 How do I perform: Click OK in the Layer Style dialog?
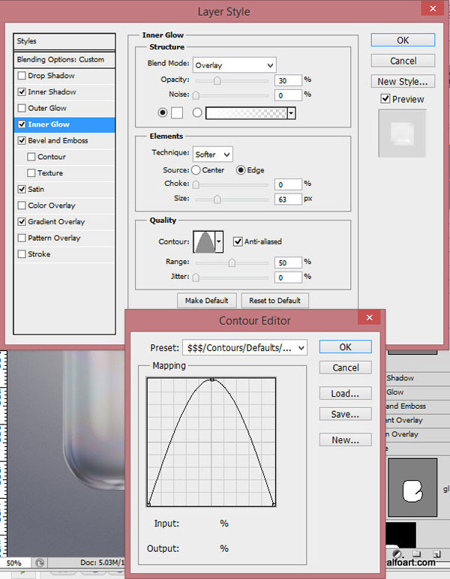pos(403,40)
